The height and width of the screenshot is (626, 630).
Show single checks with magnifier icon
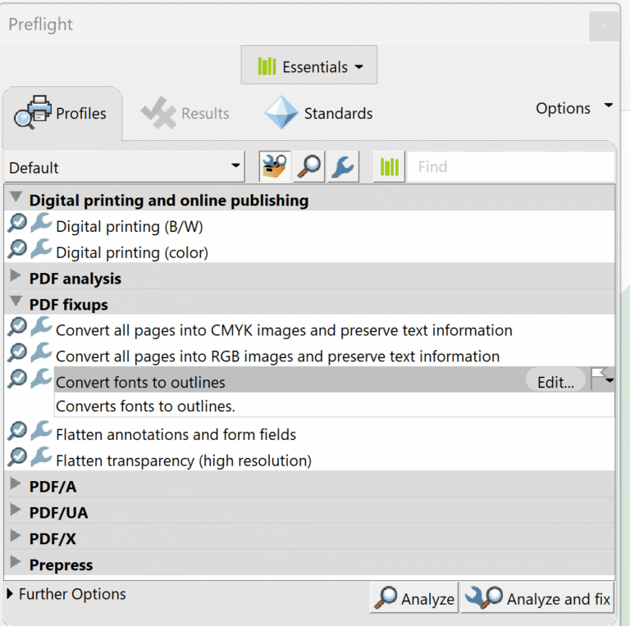coord(308,166)
